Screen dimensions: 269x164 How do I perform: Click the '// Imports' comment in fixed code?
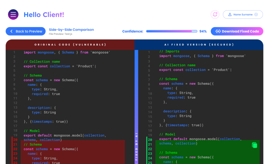tap(169, 51)
